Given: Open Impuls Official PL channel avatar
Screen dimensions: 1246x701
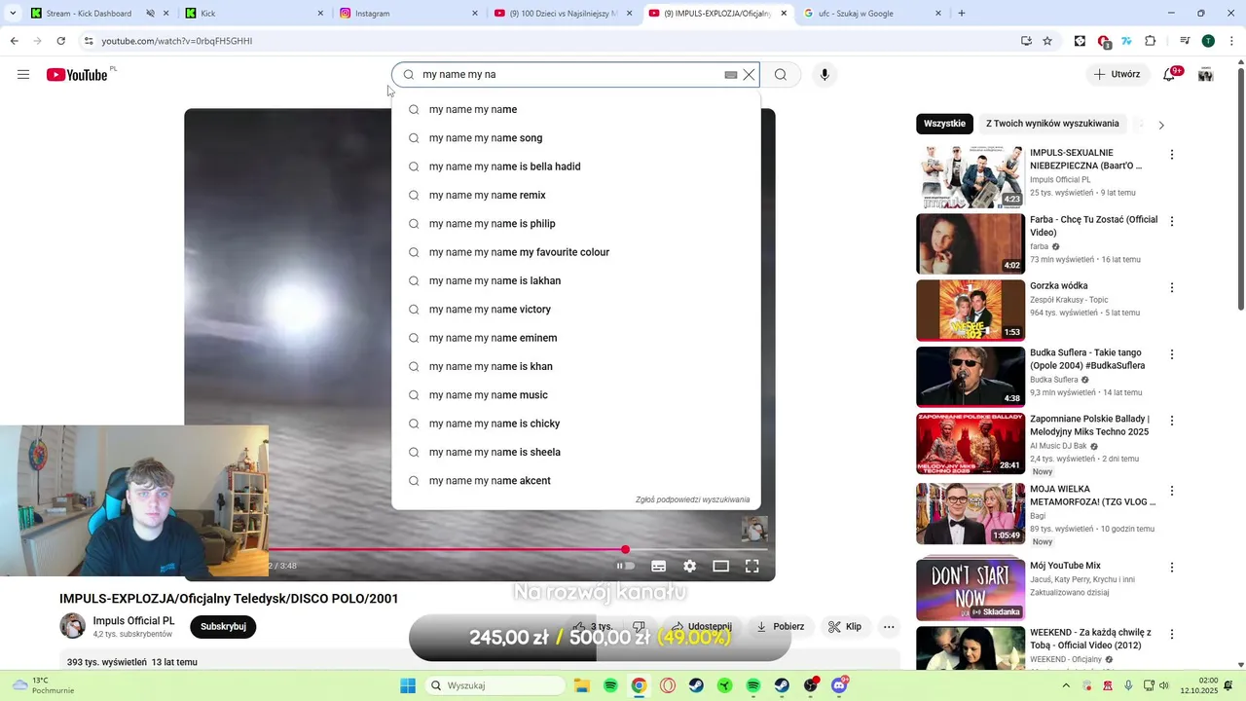Looking at the screenshot, I should (x=73, y=626).
